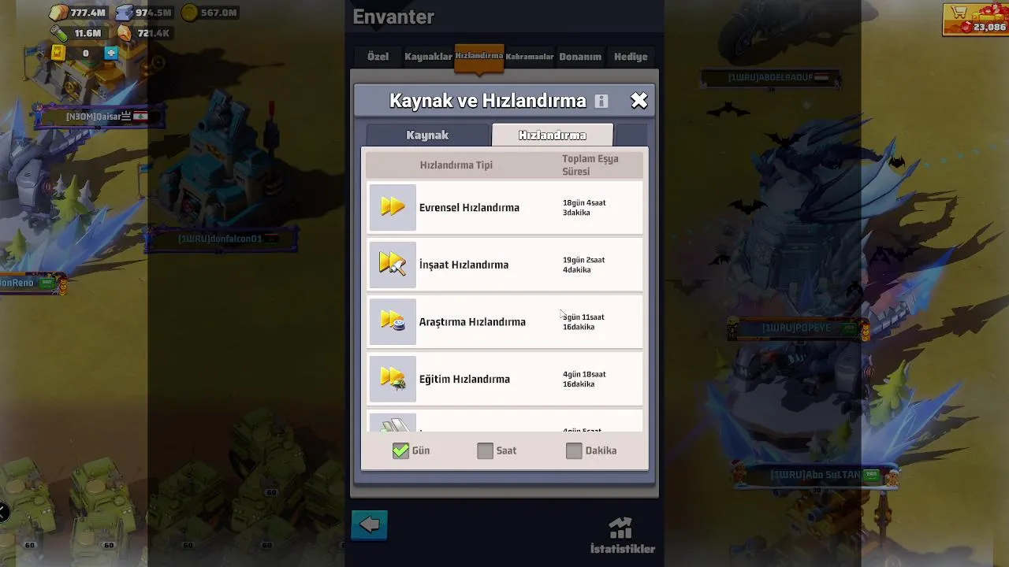This screenshot has height=567, width=1009.
Task: Switch to the Kaynak tab
Action: [427, 135]
